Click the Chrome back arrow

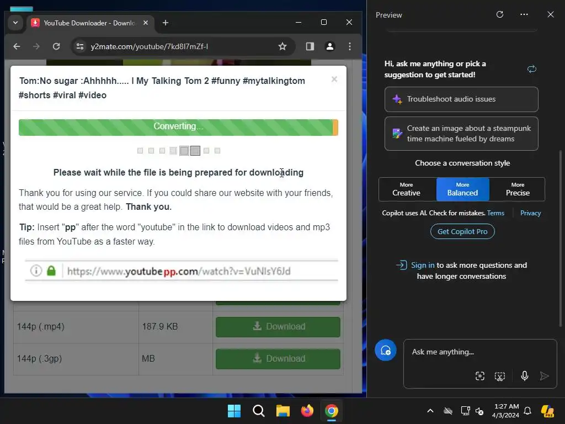coord(17,46)
